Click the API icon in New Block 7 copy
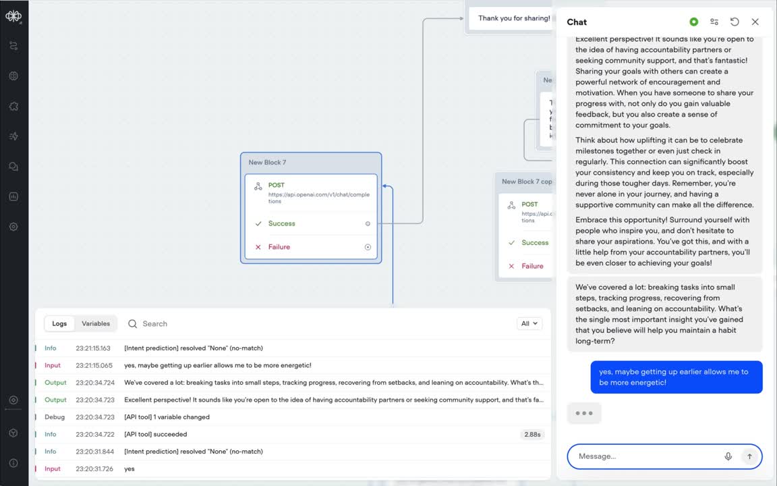The height and width of the screenshot is (486, 777). click(x=511, y=205)
